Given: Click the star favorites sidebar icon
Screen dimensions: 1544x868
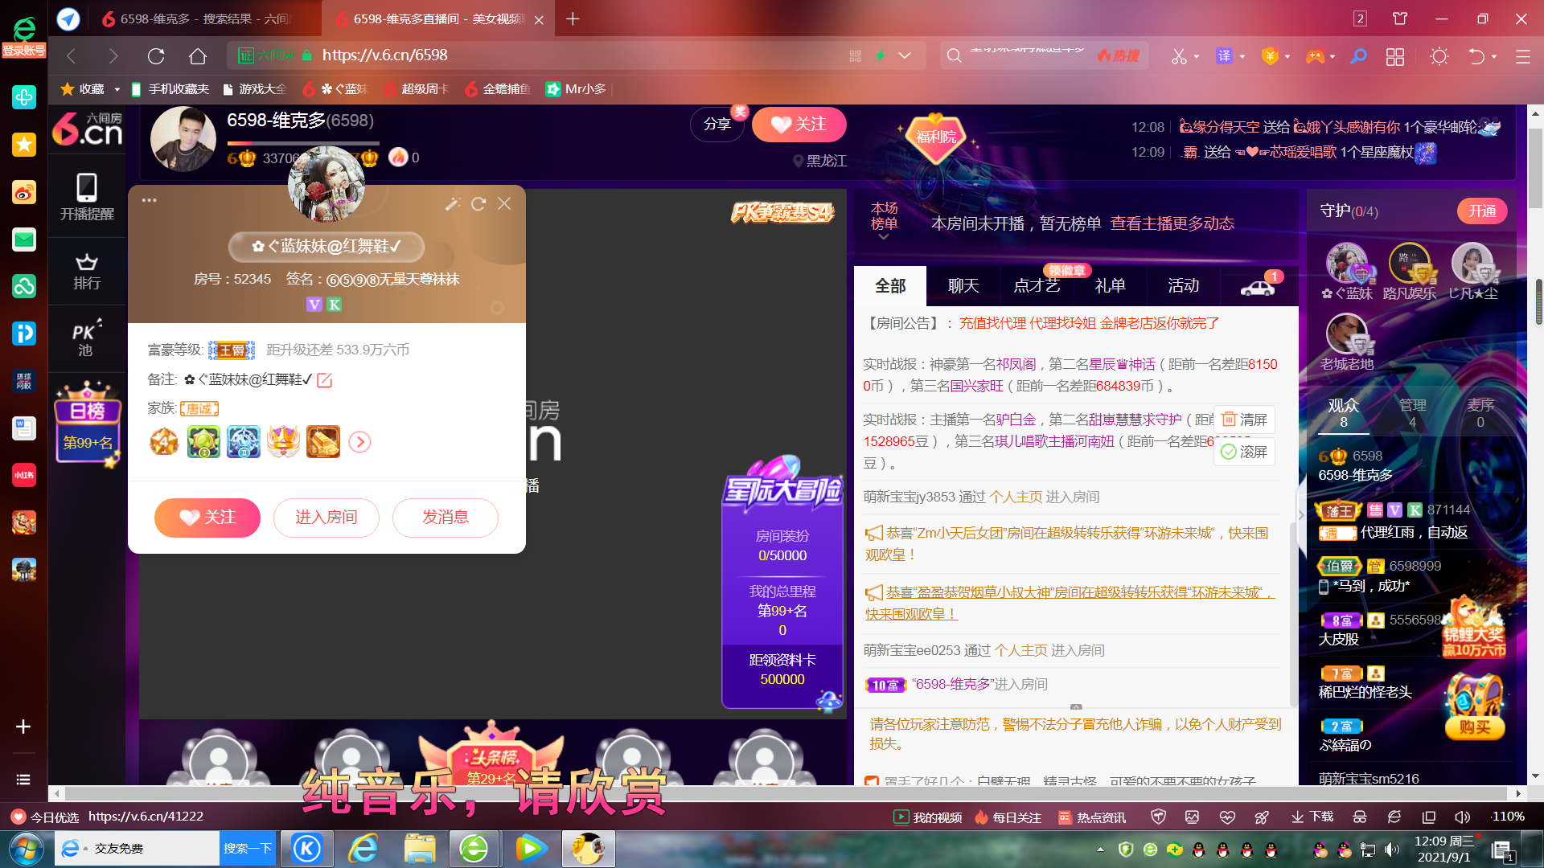Looking at the screenshot, I should point(24,145).
